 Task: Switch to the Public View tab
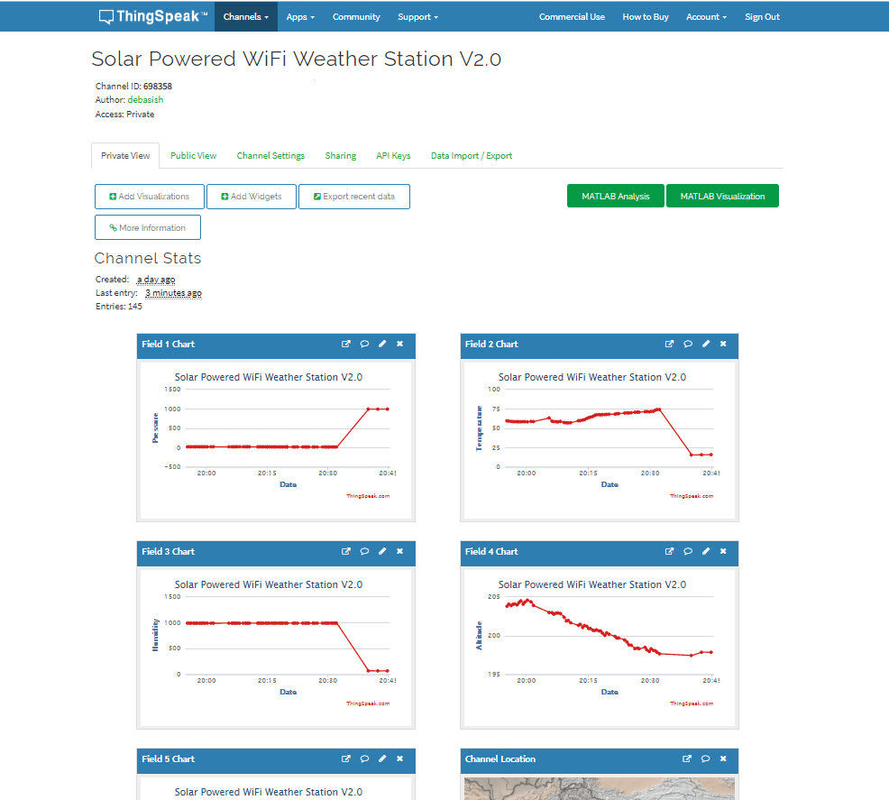193,155
